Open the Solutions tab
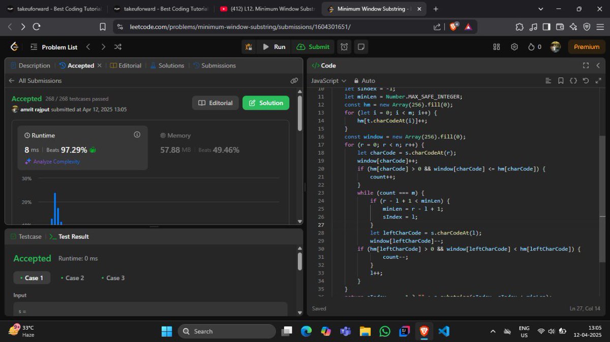610x342 pixels. [x=172, y=65]
